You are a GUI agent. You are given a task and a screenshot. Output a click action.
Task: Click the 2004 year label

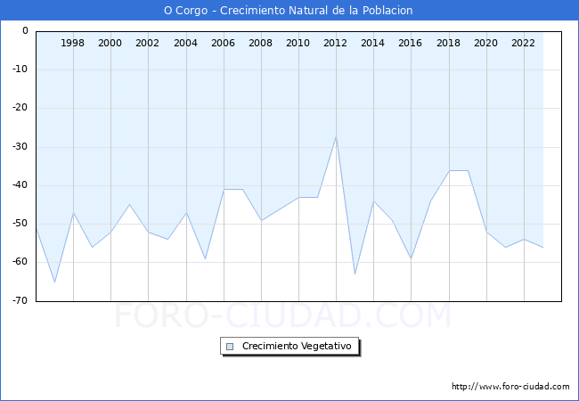pos(185,43)
